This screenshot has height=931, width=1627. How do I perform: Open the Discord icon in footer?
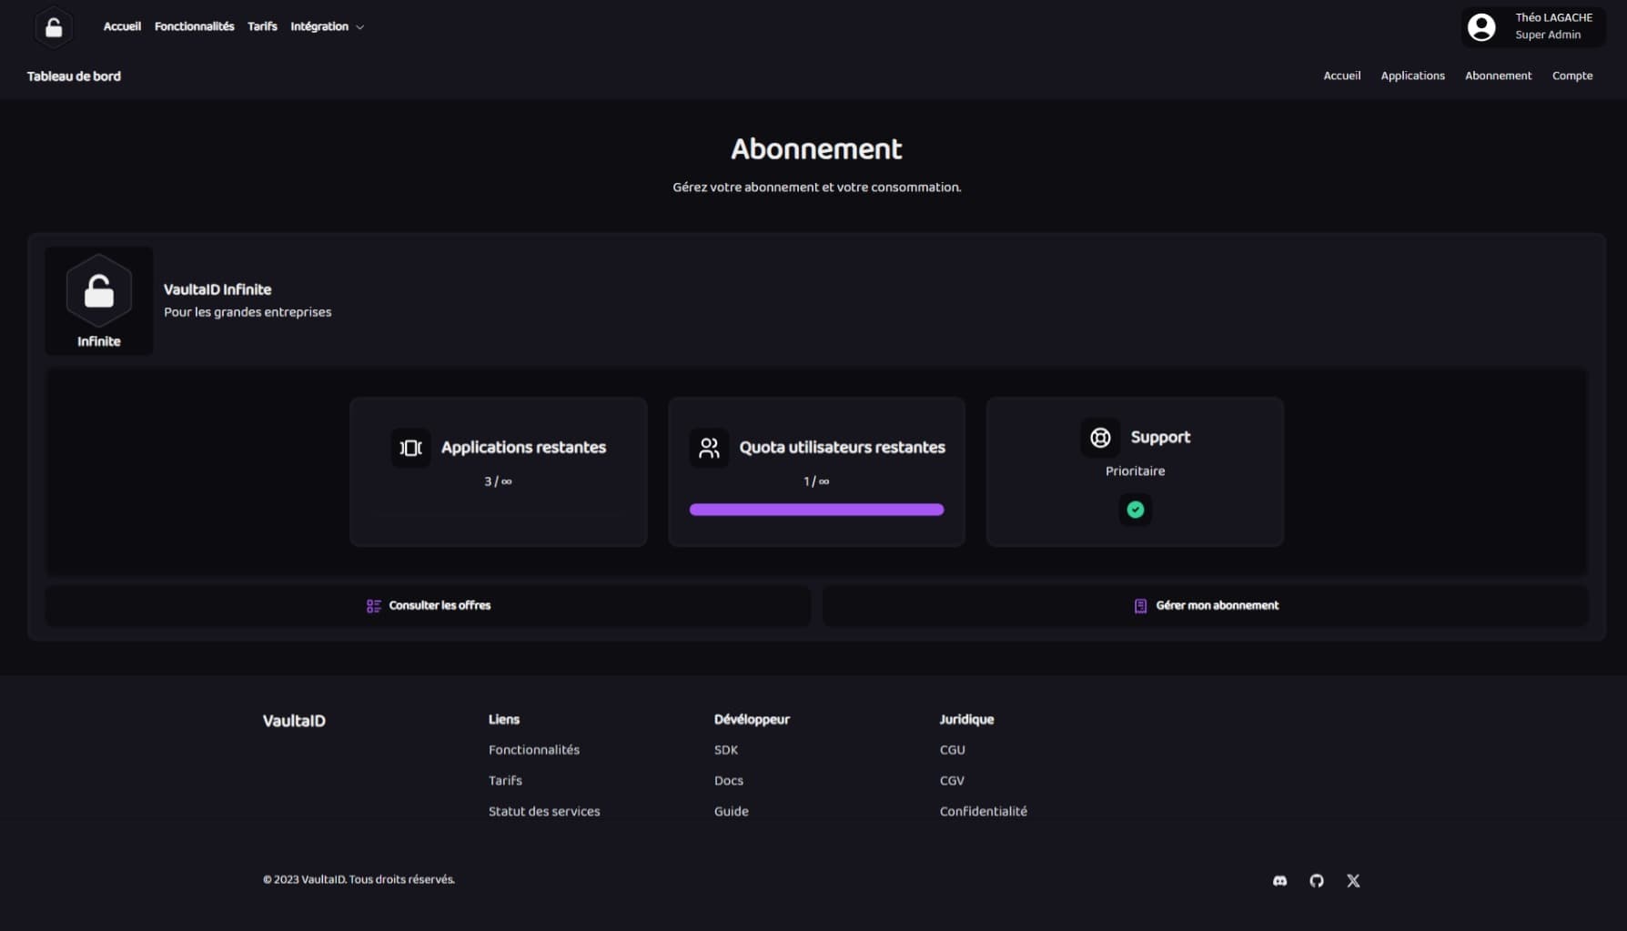coord(1279,881)
